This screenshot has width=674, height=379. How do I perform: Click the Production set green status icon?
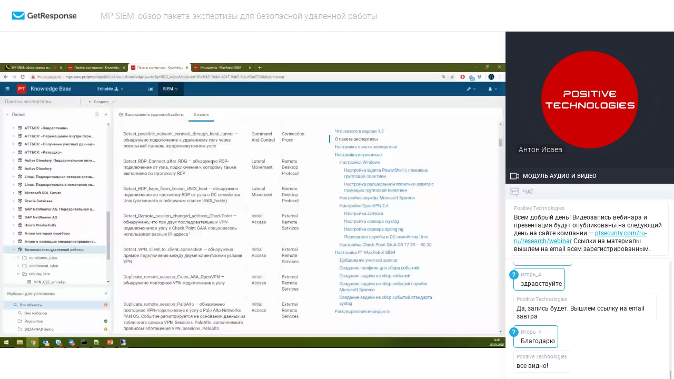106,321
